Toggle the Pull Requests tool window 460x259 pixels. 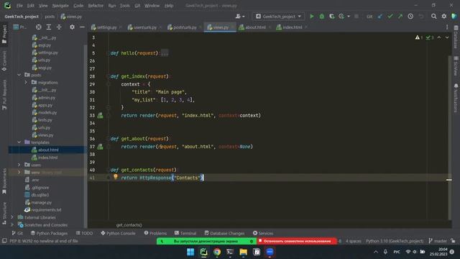pyautogui.click(x=4, y=95)
